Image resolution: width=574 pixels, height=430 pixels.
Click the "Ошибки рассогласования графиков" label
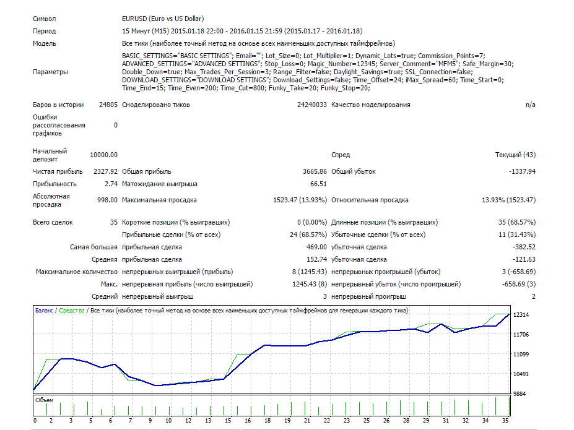(x=59, y=126)
